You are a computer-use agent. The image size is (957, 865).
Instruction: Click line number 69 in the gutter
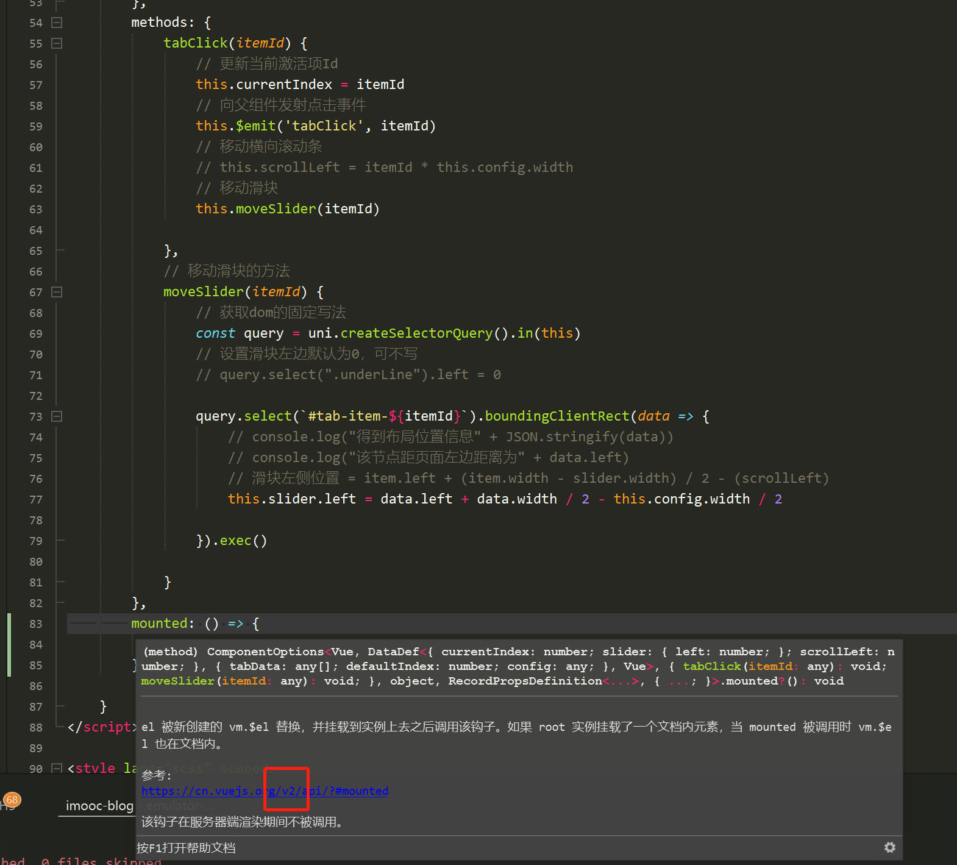click(x=36, y=333)
